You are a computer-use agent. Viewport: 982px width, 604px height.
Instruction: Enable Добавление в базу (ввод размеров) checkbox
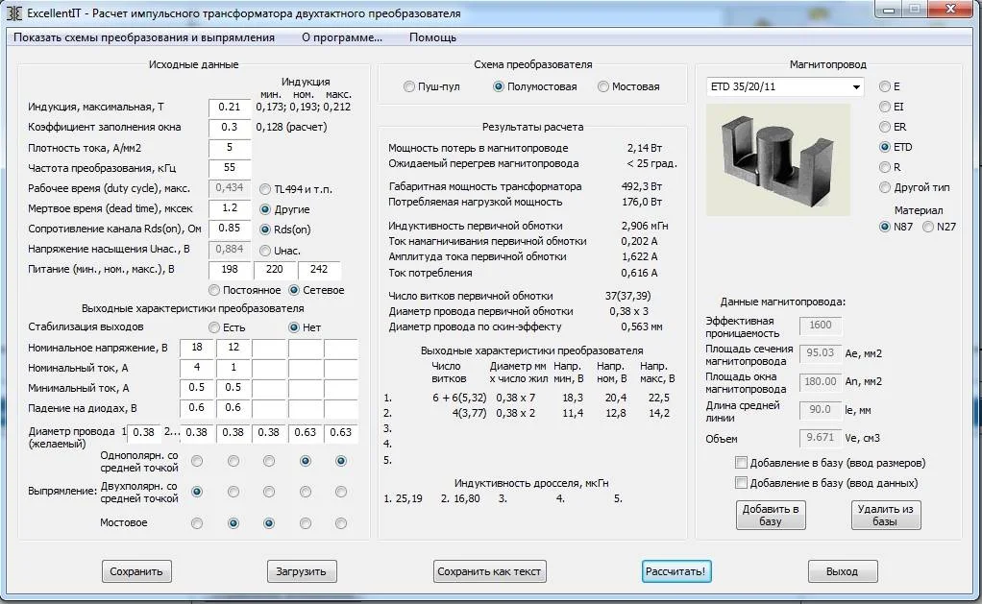point(741,463)
